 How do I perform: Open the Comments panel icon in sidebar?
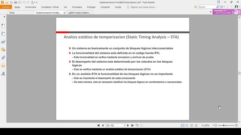(x=3, y=49)
